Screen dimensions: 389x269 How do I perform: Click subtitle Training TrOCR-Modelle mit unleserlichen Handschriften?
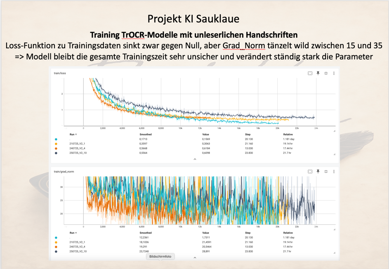tap(194, 35)
